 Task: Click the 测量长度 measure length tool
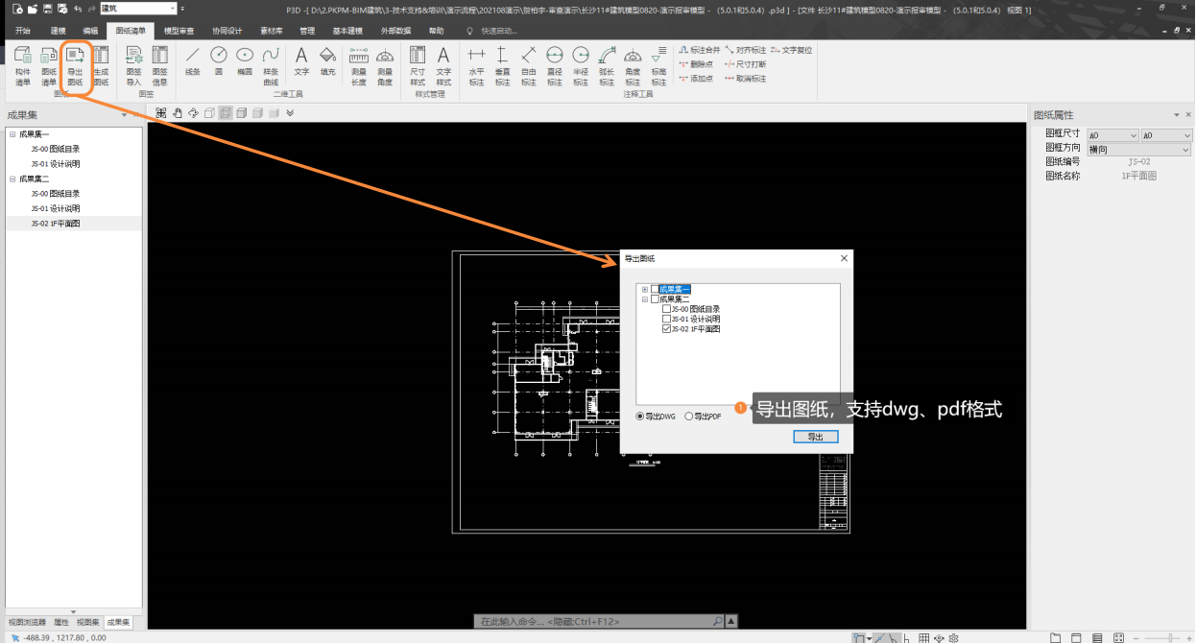(x=359, y=65)
